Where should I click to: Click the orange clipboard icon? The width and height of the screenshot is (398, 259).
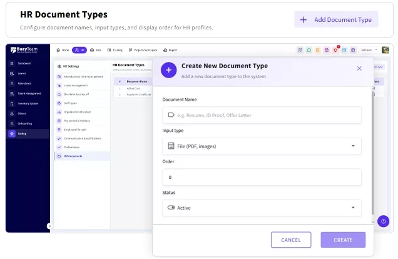(317, 50)
